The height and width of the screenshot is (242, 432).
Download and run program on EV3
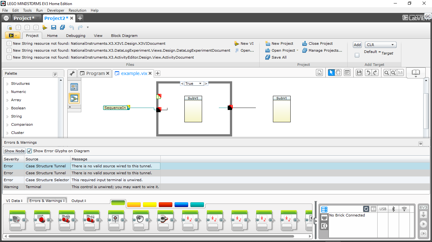423,224
